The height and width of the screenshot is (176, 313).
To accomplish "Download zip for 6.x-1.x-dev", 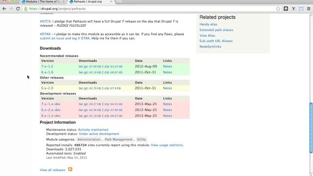I will coord(107,116).
